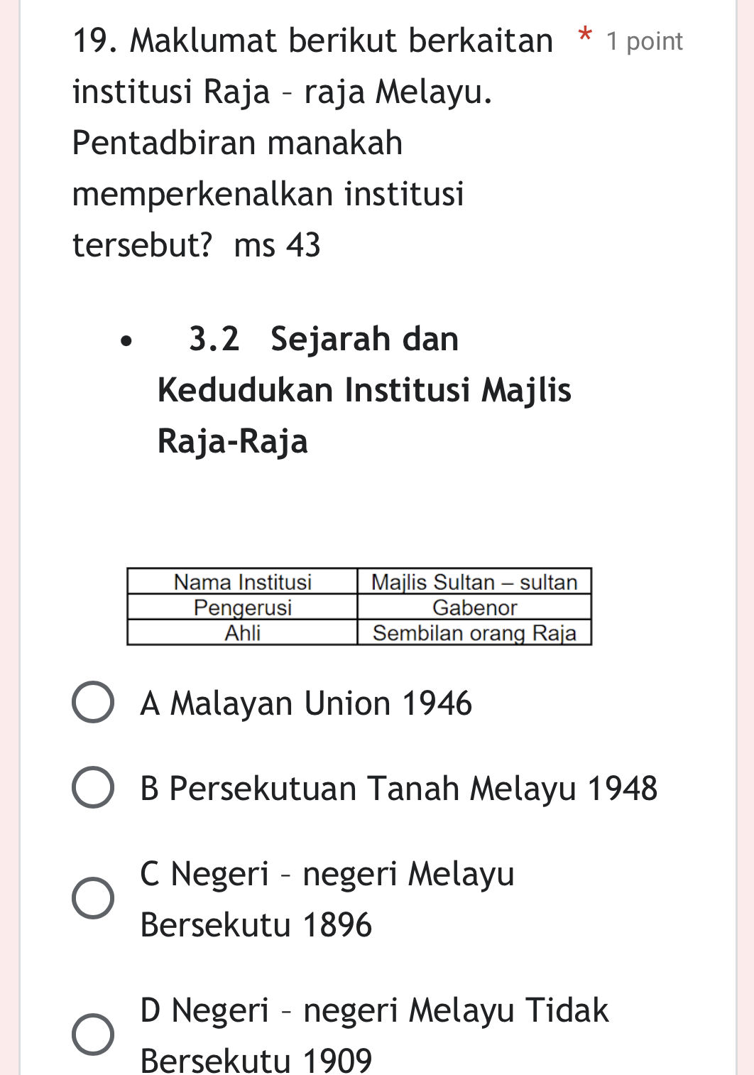Click the answer text Malayan Union 1946
Image resolution: width=754 pixels, height=1075 pixels.
(305, 703)
